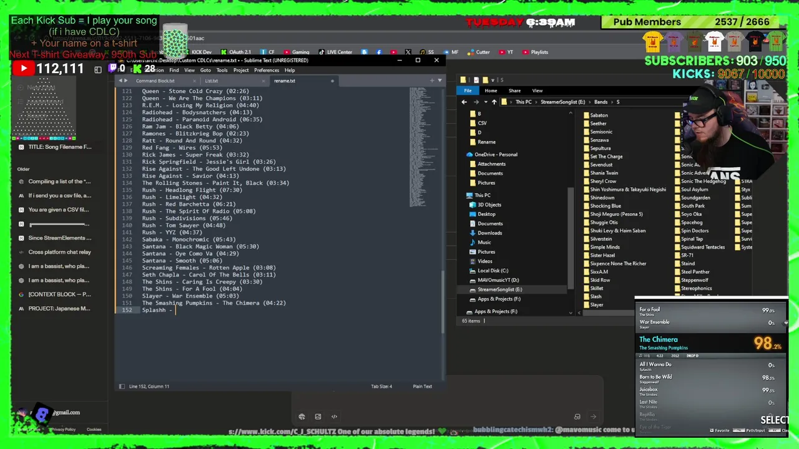Select Music in the navigation pane
Screen dimensions: 799x449
pos(484,242)
